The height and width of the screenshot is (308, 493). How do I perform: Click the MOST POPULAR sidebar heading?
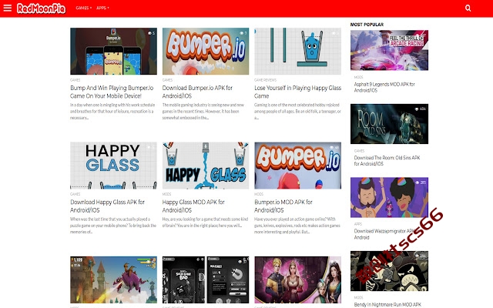367,24
